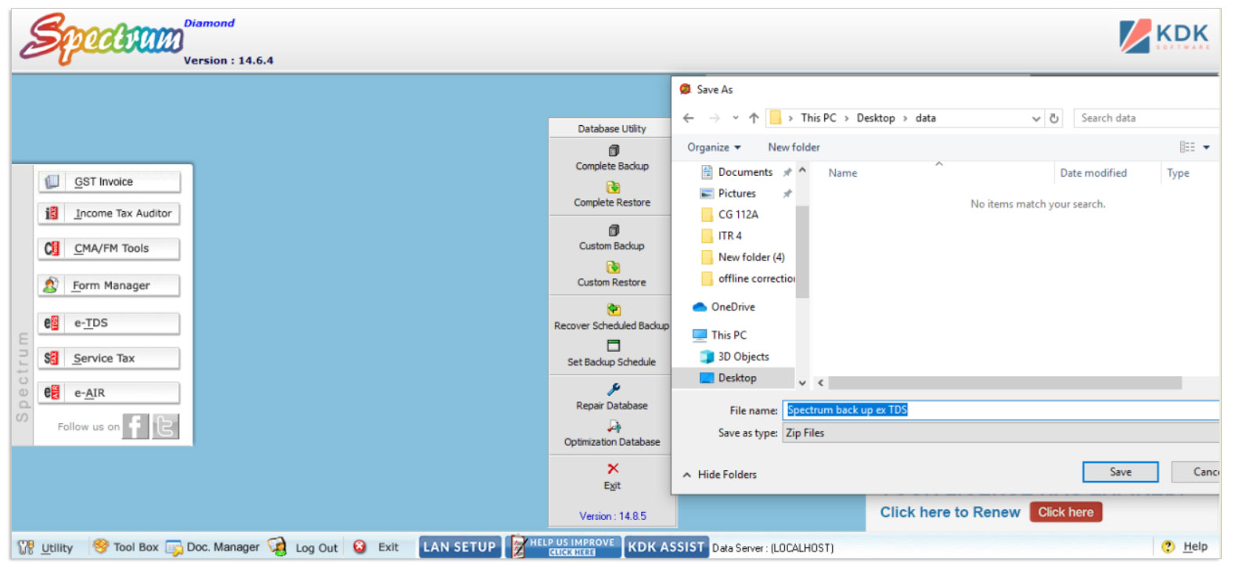The height and width of the screenshot is (567, 1235).
Task: Open KDK ASSIST
Action: pyautogui.click(x=666, y=547)
